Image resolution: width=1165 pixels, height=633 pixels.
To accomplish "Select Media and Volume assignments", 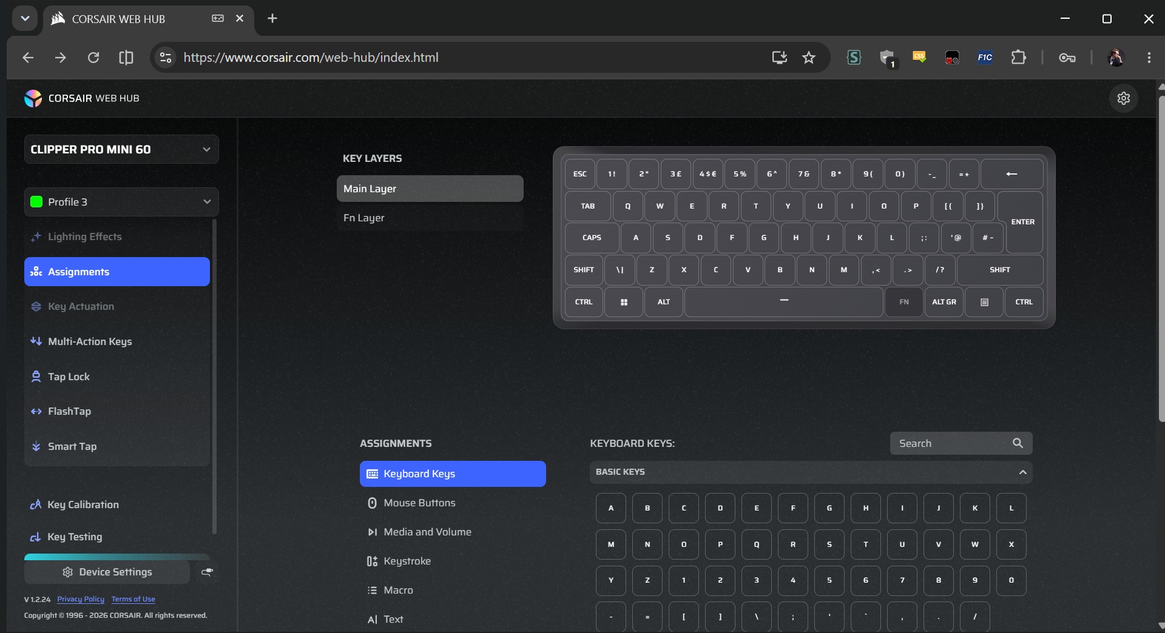I will [x=453, y=532].
